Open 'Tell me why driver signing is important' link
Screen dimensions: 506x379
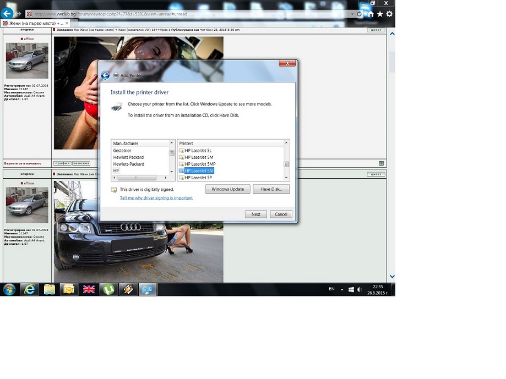click(156, 198)
